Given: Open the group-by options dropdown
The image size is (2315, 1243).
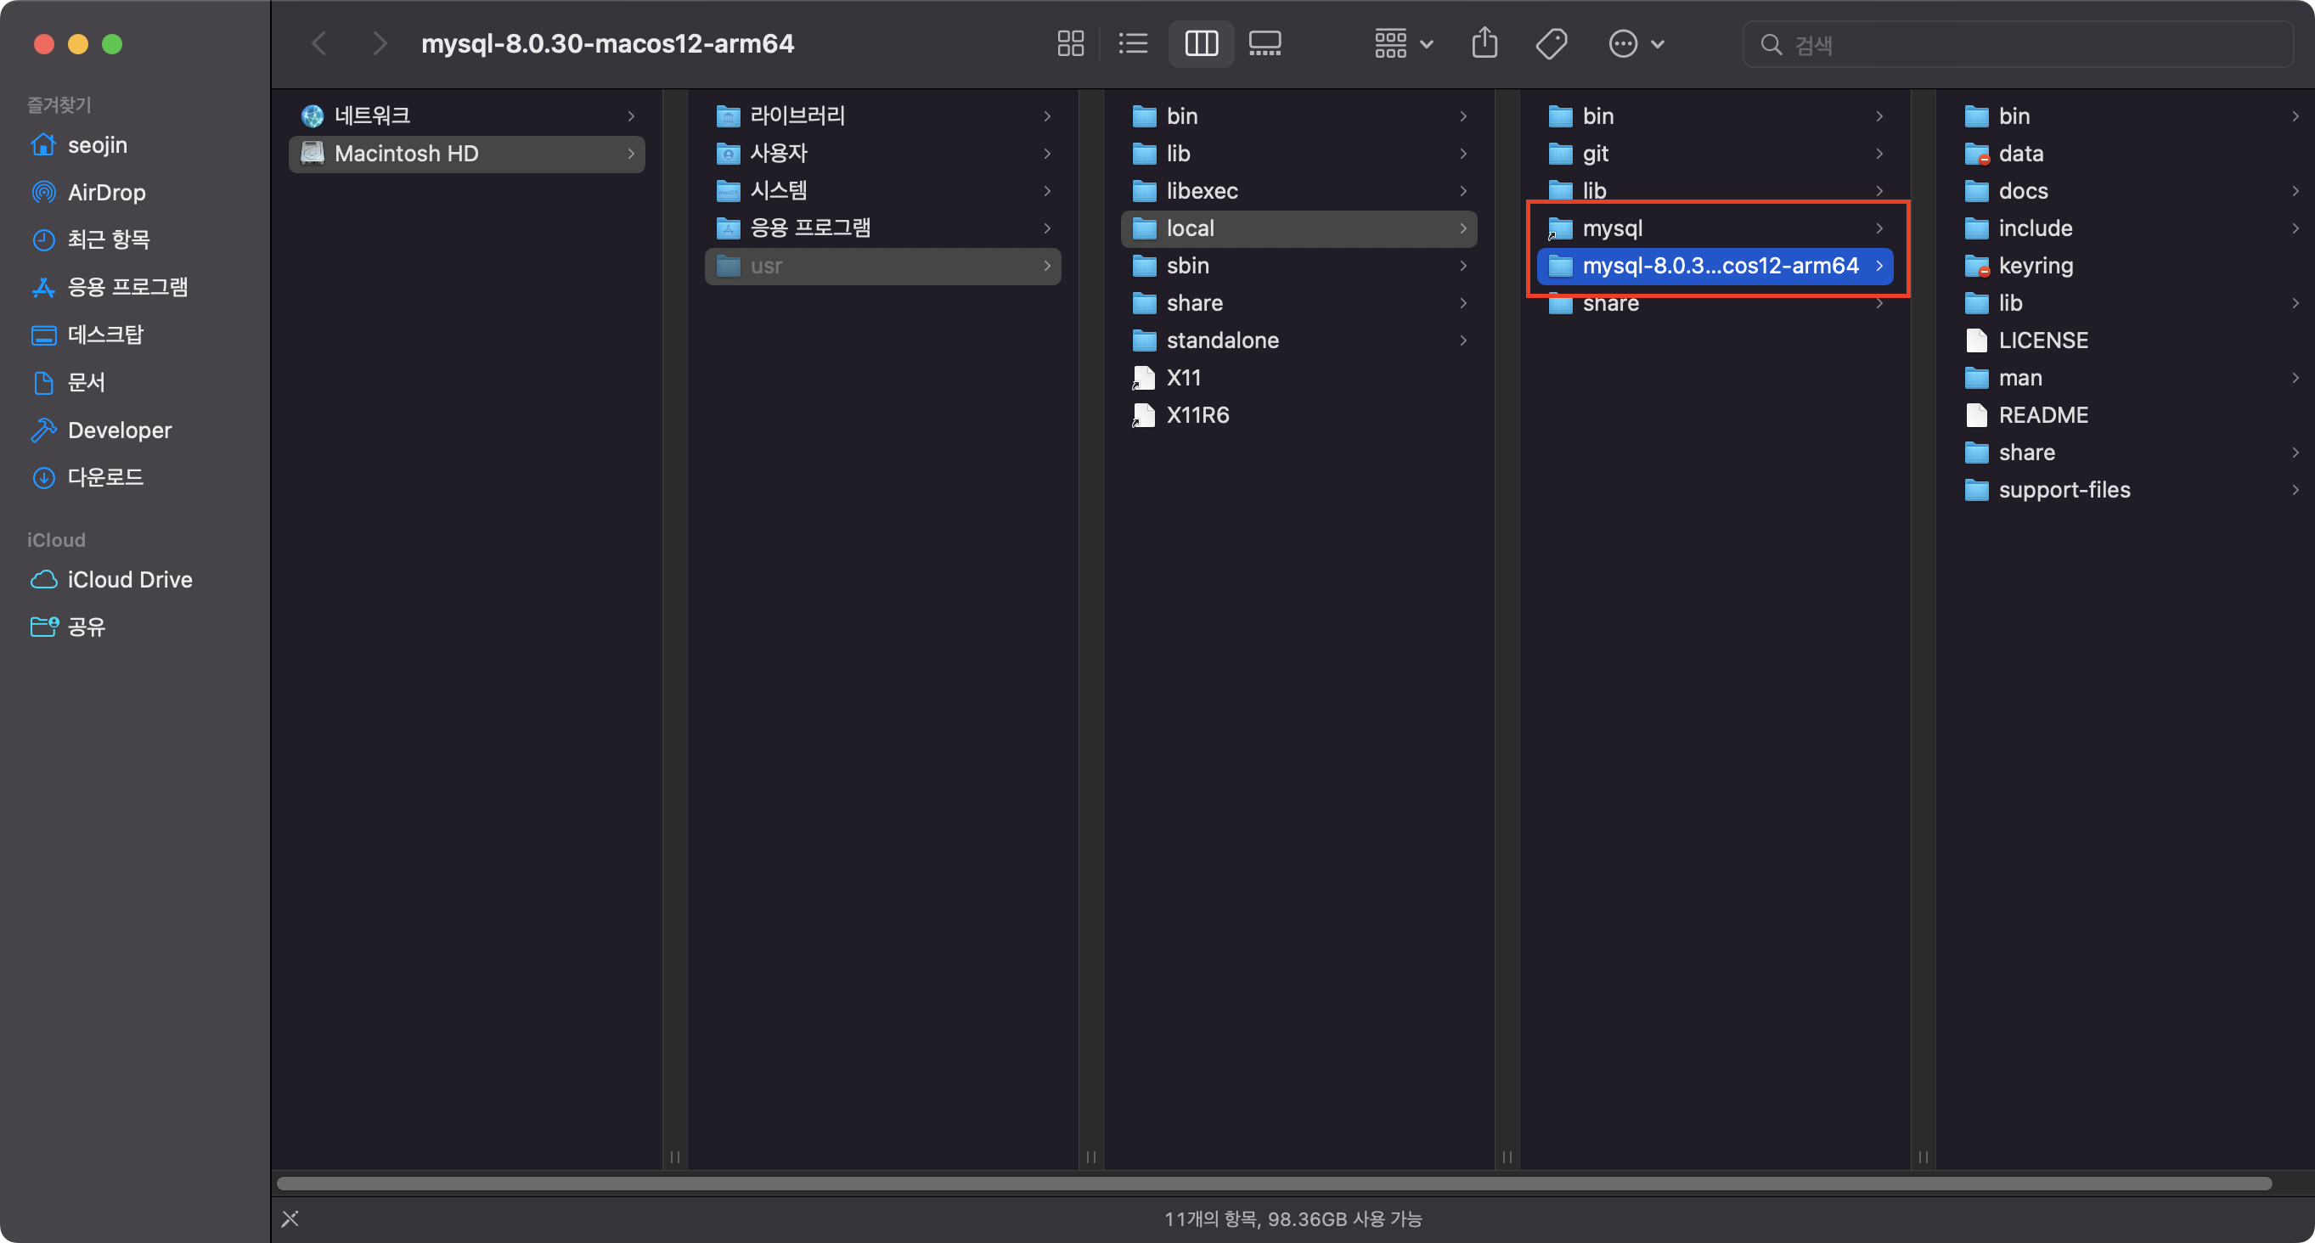Looking at the screenshot, I should [1403, 43].
